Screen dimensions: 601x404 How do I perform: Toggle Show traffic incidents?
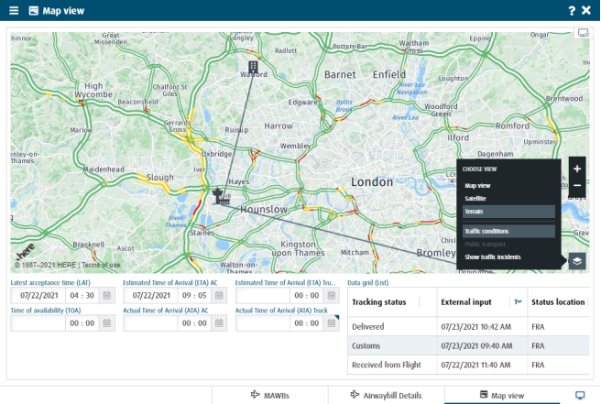(x=508, y=257)
